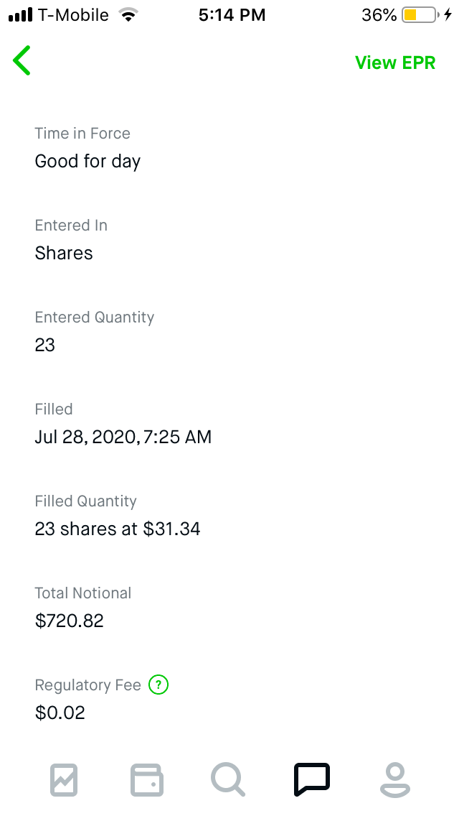Tap the battery icon in status bar
The height and width of the screenshot is (816, 459).
420,15
